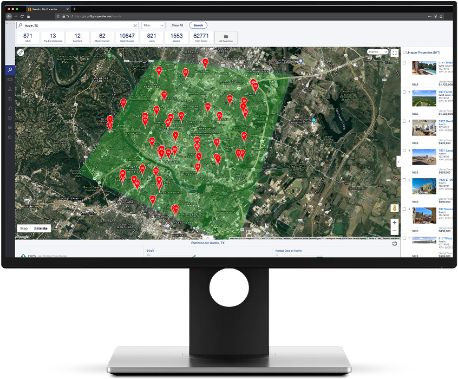Open the settings gear in sidebar

pyautogui.click(x=10, y=127)
